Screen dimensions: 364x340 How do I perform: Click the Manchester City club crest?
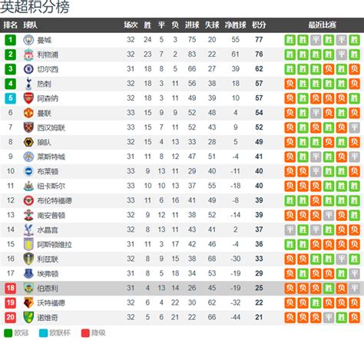coord(28,40)
